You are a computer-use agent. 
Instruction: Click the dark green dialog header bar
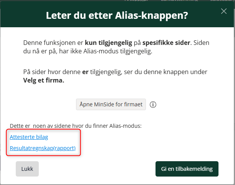(117, 15)
